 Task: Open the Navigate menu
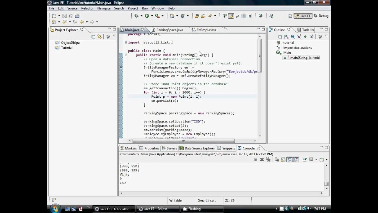pos(104,8)
